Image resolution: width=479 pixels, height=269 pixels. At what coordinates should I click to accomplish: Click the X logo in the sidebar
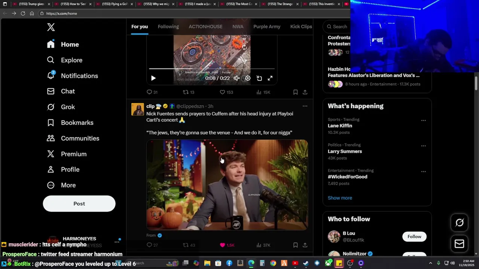(x=51, y=27)
